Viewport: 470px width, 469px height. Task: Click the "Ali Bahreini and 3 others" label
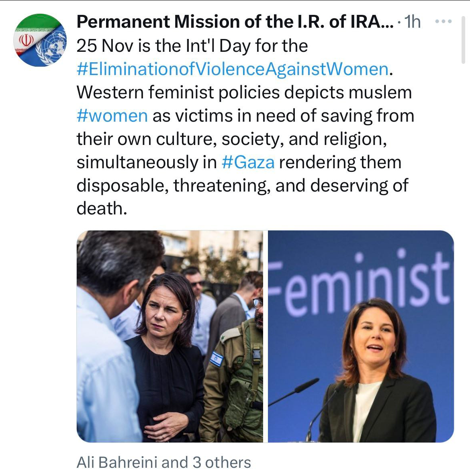(163, 462)
